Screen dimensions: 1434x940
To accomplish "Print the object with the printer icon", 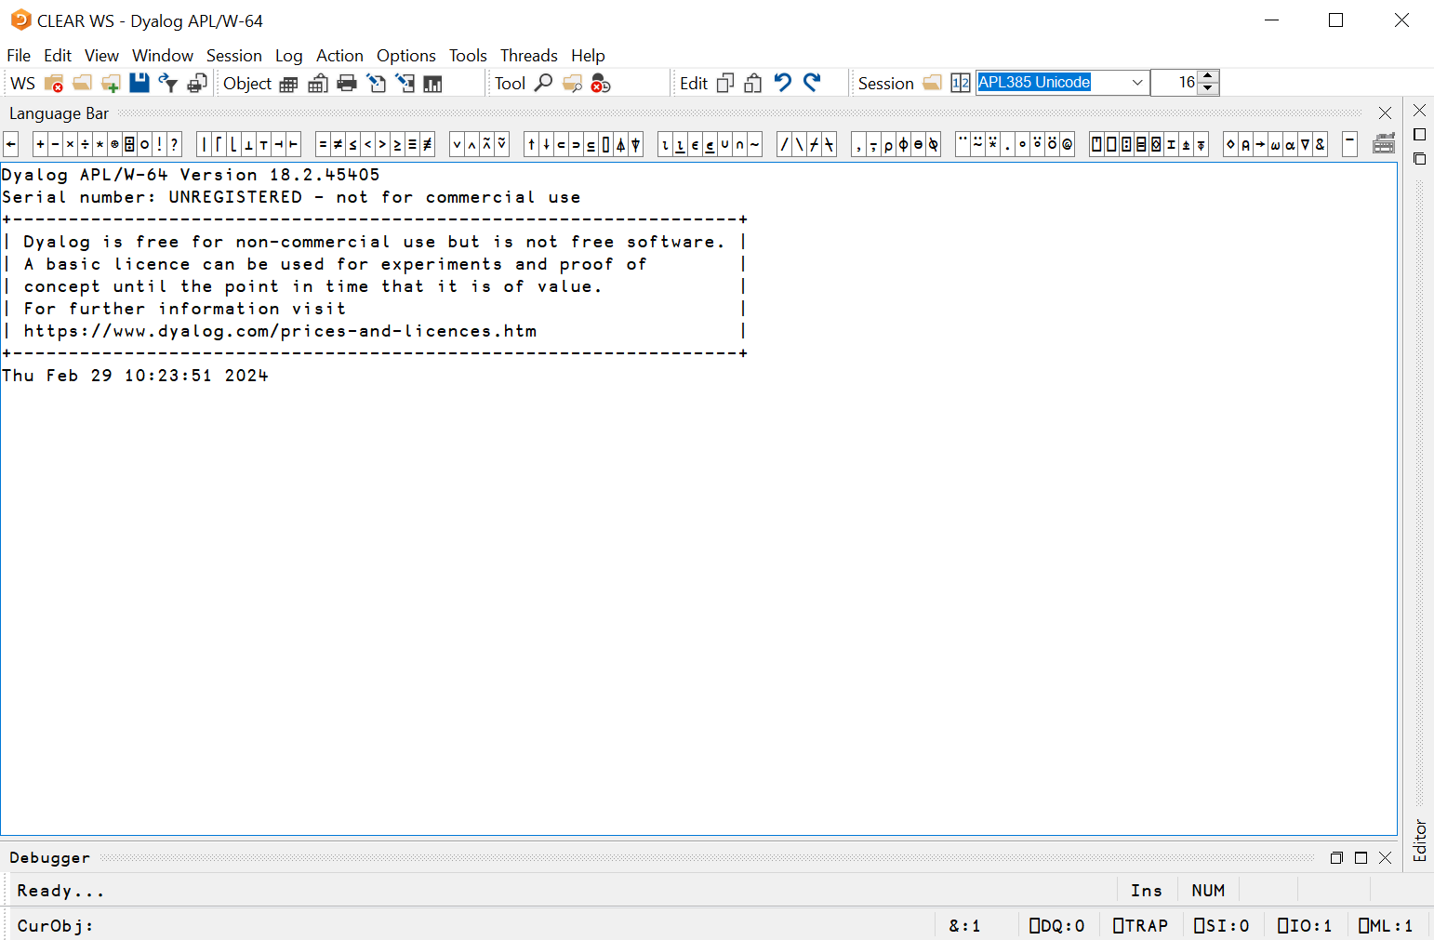I will tap(347, 84).
